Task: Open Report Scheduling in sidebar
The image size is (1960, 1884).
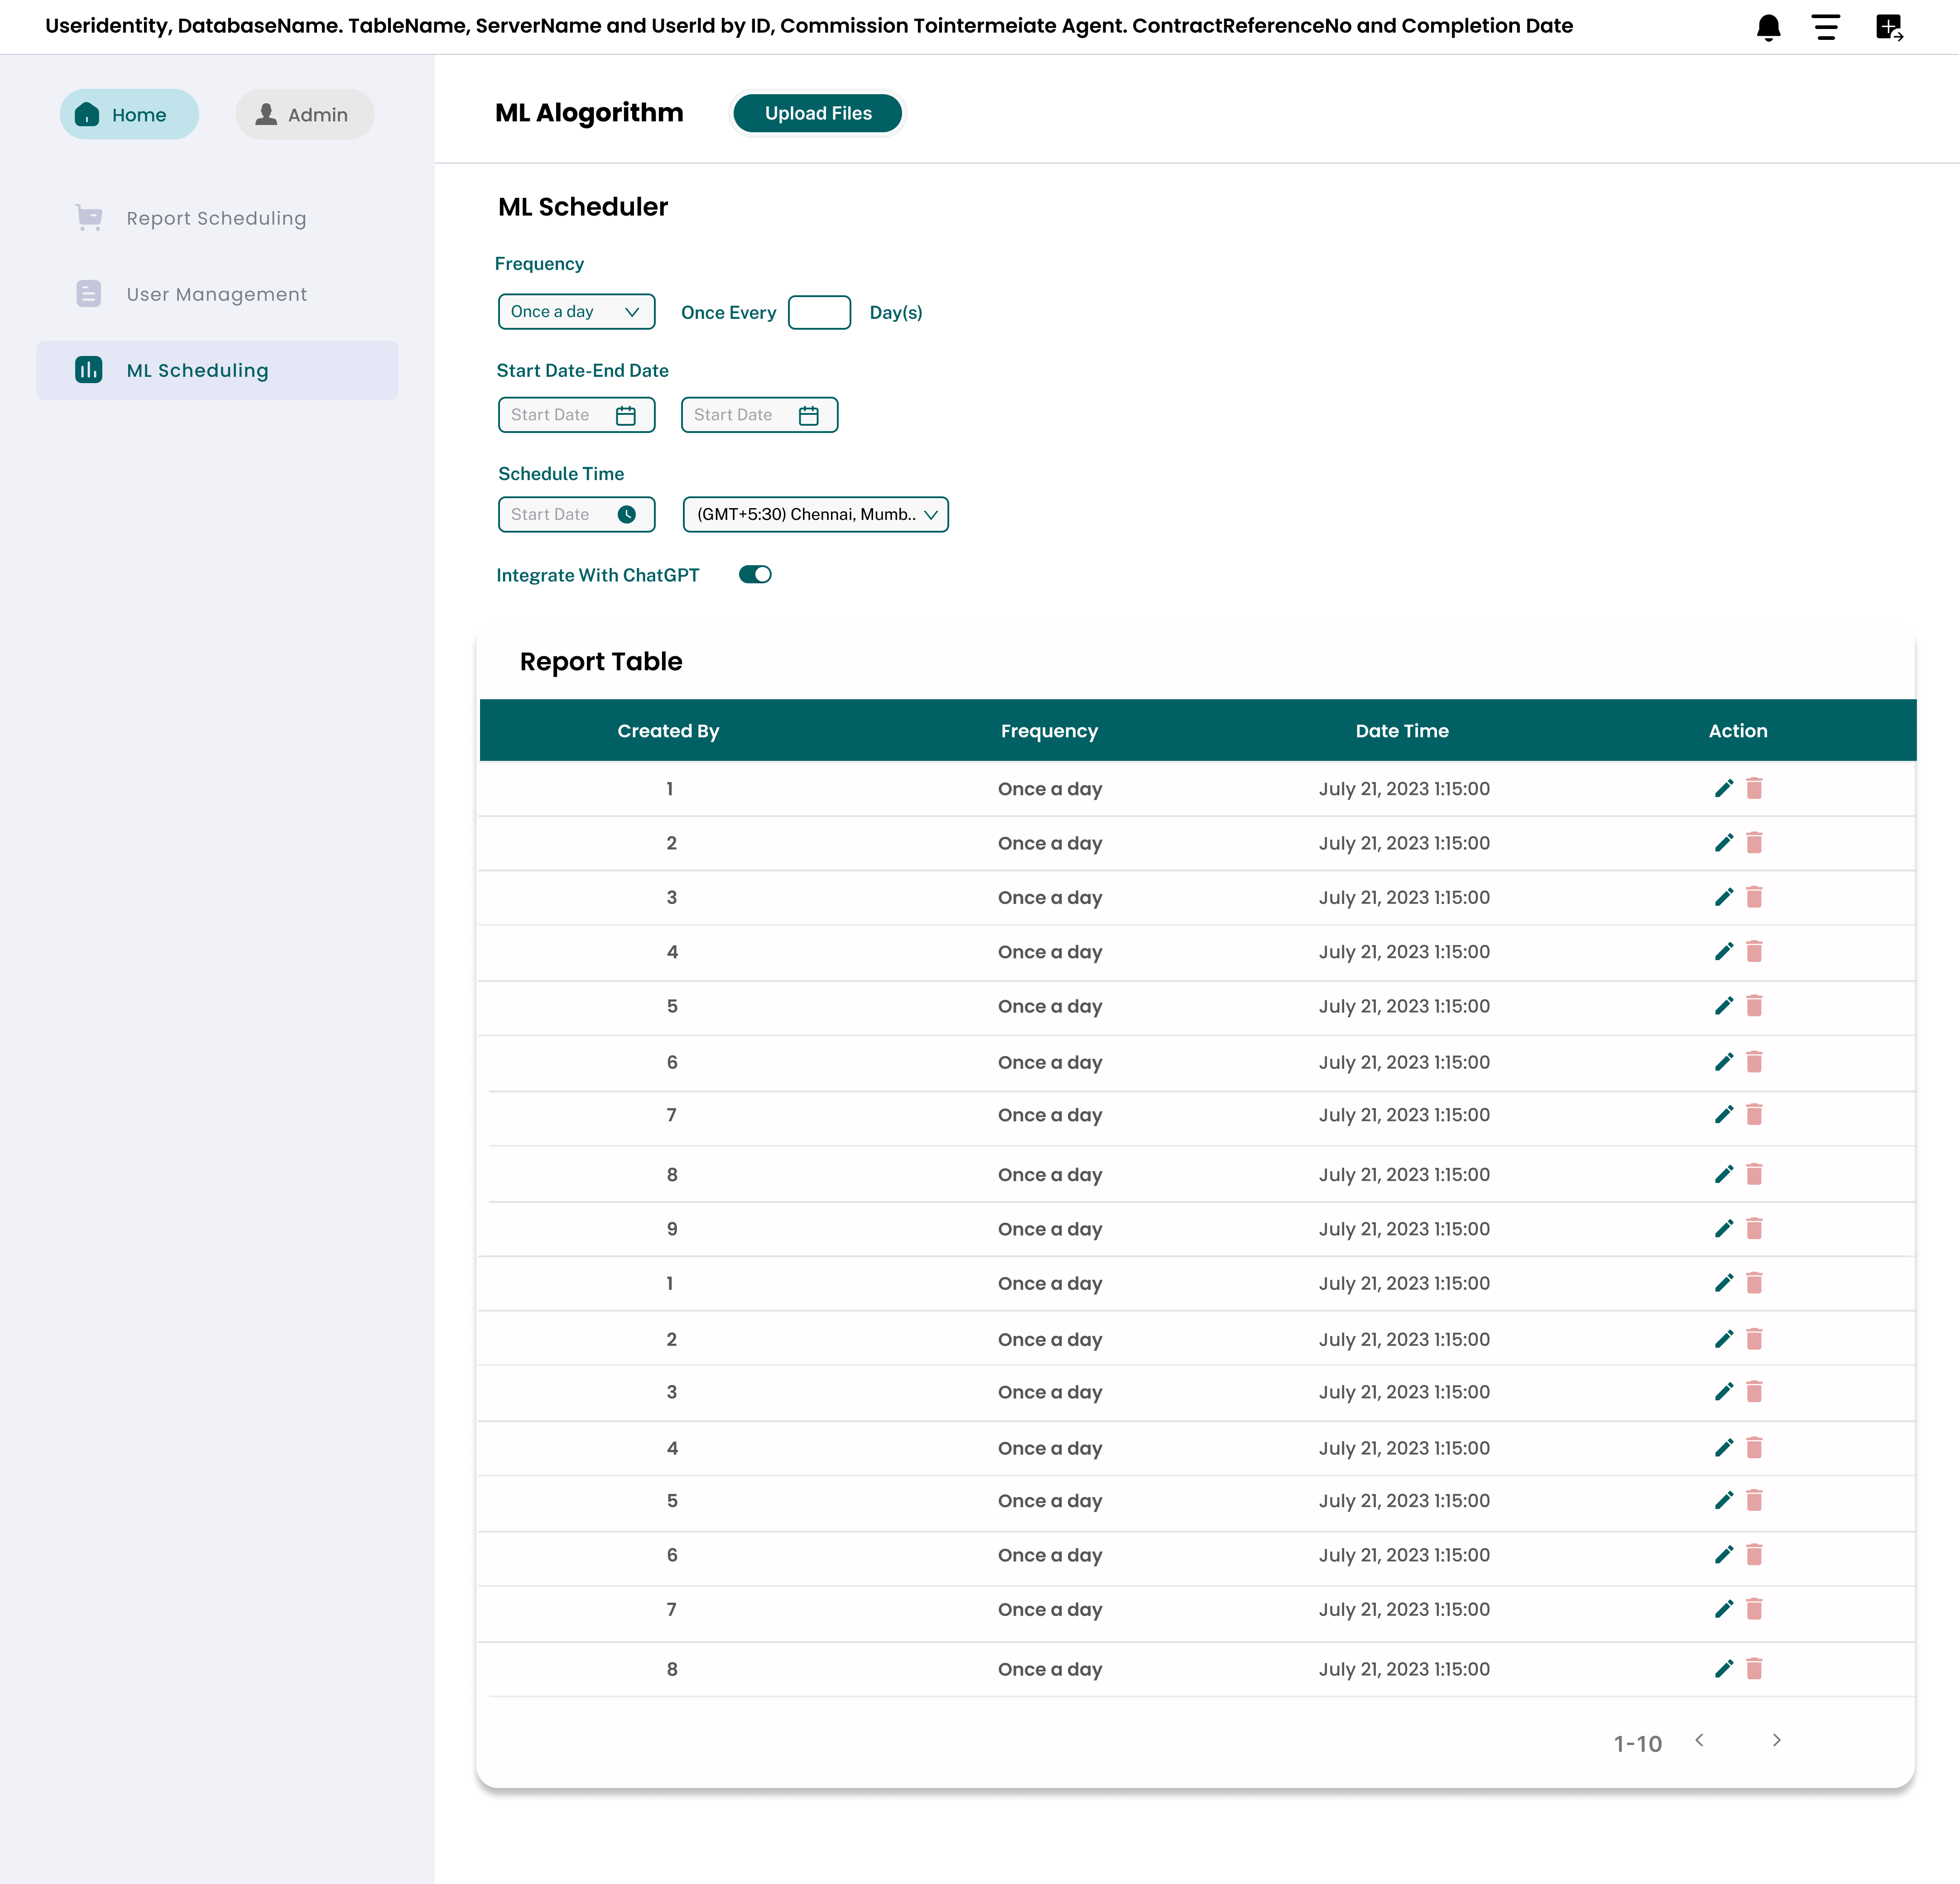Action: pyautogui.click(x=216, y=218)
